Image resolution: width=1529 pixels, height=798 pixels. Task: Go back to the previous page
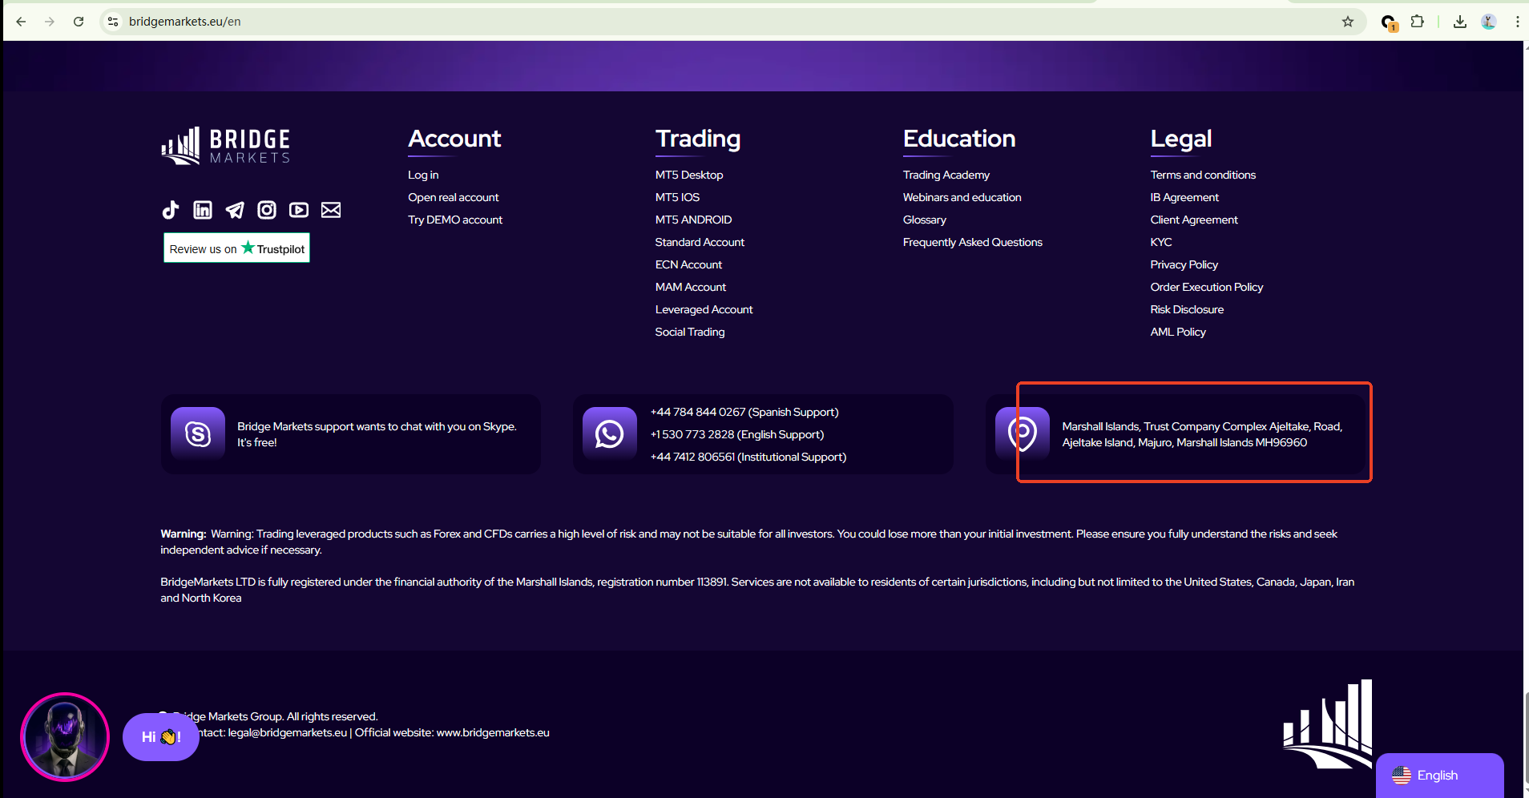click(22, 22)
